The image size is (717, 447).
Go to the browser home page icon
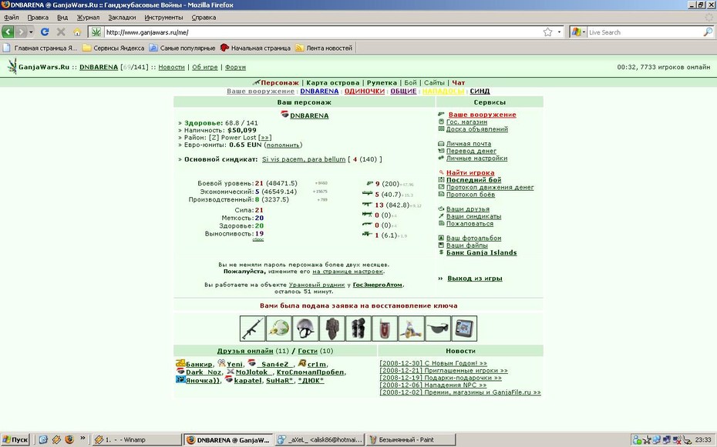77,32
